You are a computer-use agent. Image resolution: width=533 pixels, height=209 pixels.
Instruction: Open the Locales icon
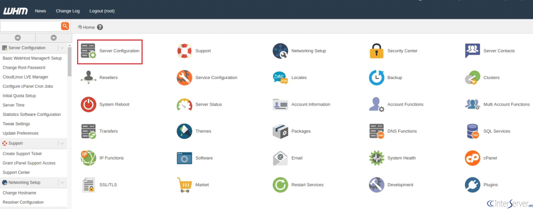(x=281, y=77)
